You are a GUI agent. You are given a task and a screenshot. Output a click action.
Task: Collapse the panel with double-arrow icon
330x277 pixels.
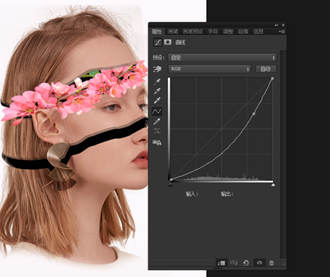[276, 25]
